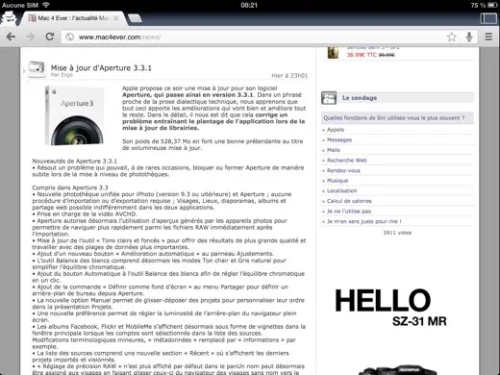Vote 'Localisation' in the poll
Viewport: 500px width, 375px height.
click(x=341, y=190)
